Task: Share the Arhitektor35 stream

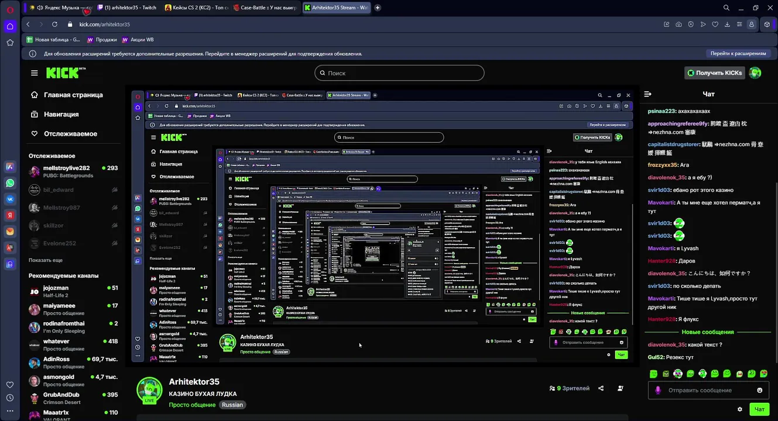Action: coord(601,388)
